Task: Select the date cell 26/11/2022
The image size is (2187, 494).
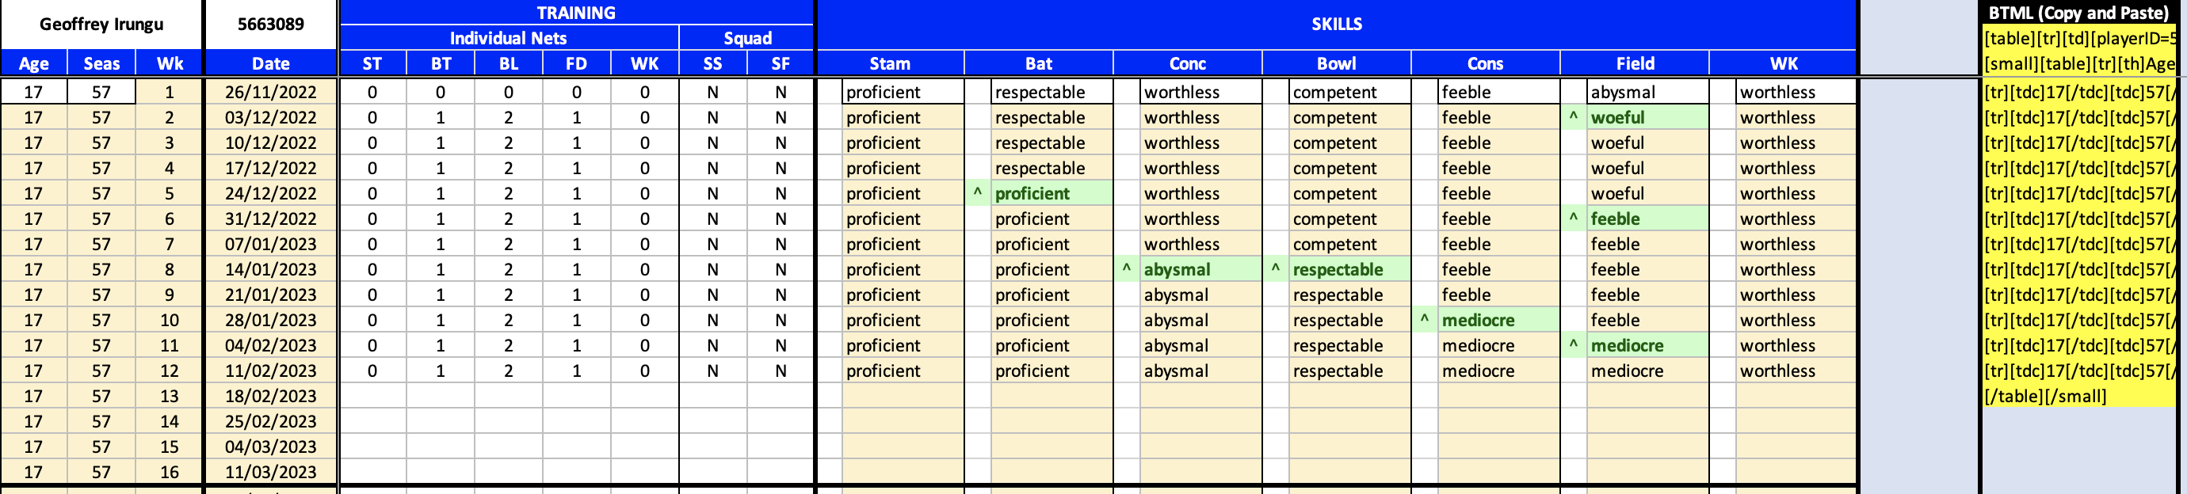Action: pyautogui.click(x=271, y=93)
